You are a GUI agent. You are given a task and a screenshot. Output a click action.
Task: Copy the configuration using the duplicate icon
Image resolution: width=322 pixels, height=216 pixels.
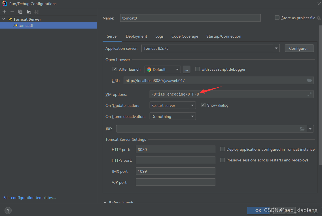click(x=20, y=12)
